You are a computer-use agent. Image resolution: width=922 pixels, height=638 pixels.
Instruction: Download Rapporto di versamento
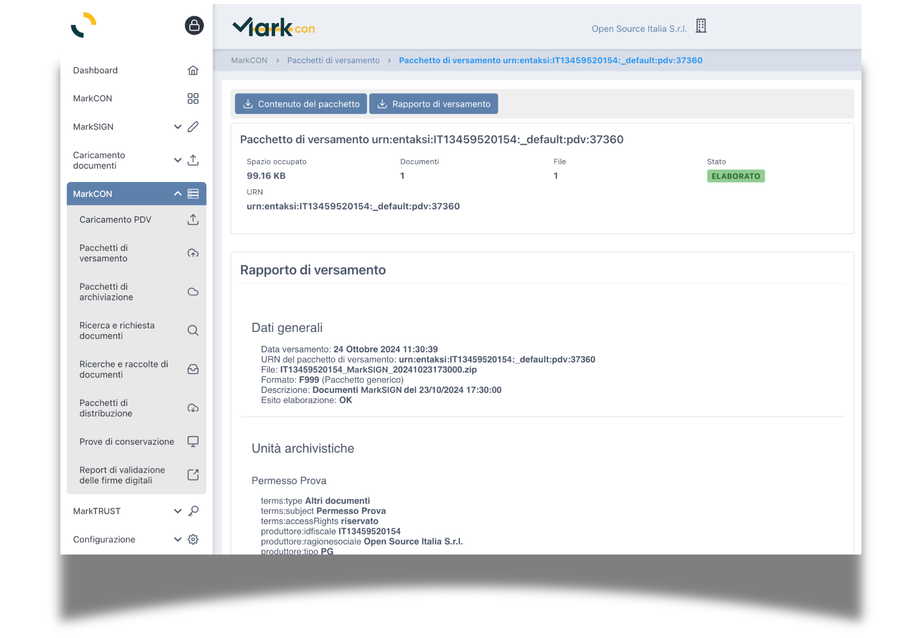tap(434, 104)
